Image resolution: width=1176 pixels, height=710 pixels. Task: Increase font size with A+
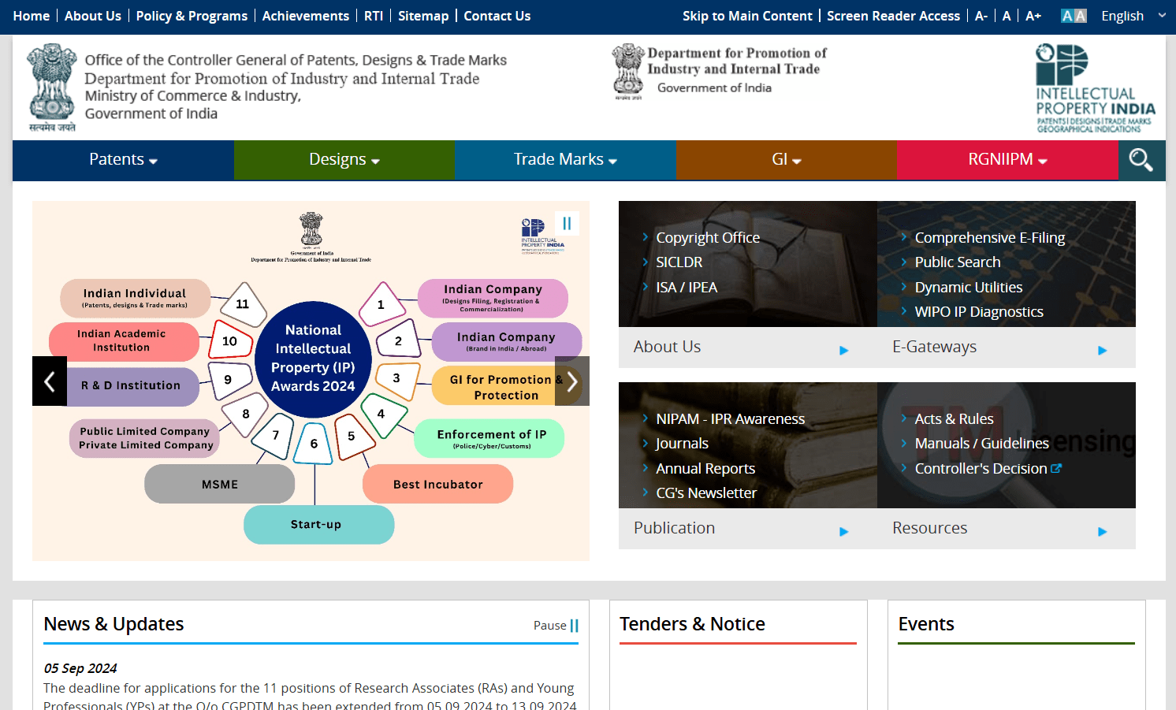pyautogui.click(x=1033, y=16)
